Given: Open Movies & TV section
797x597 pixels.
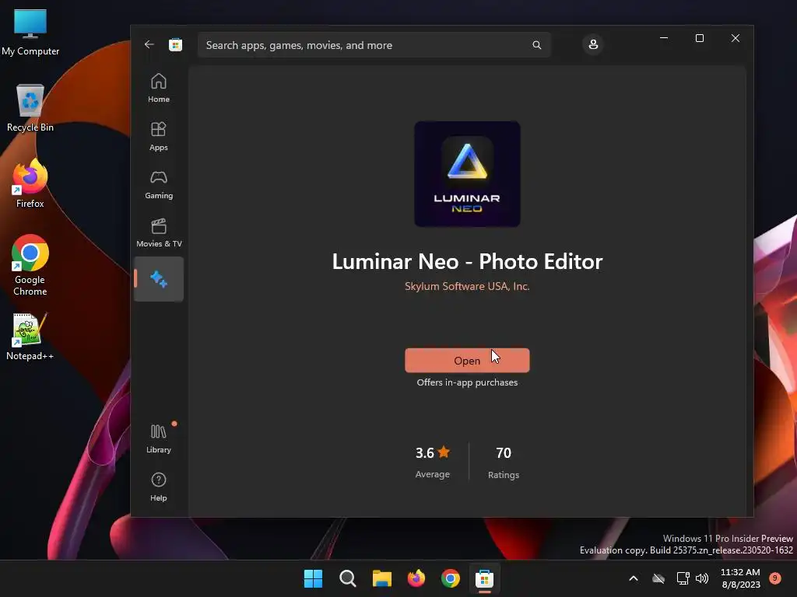Looking at the screenshot, I should click(x=159, y=232).
